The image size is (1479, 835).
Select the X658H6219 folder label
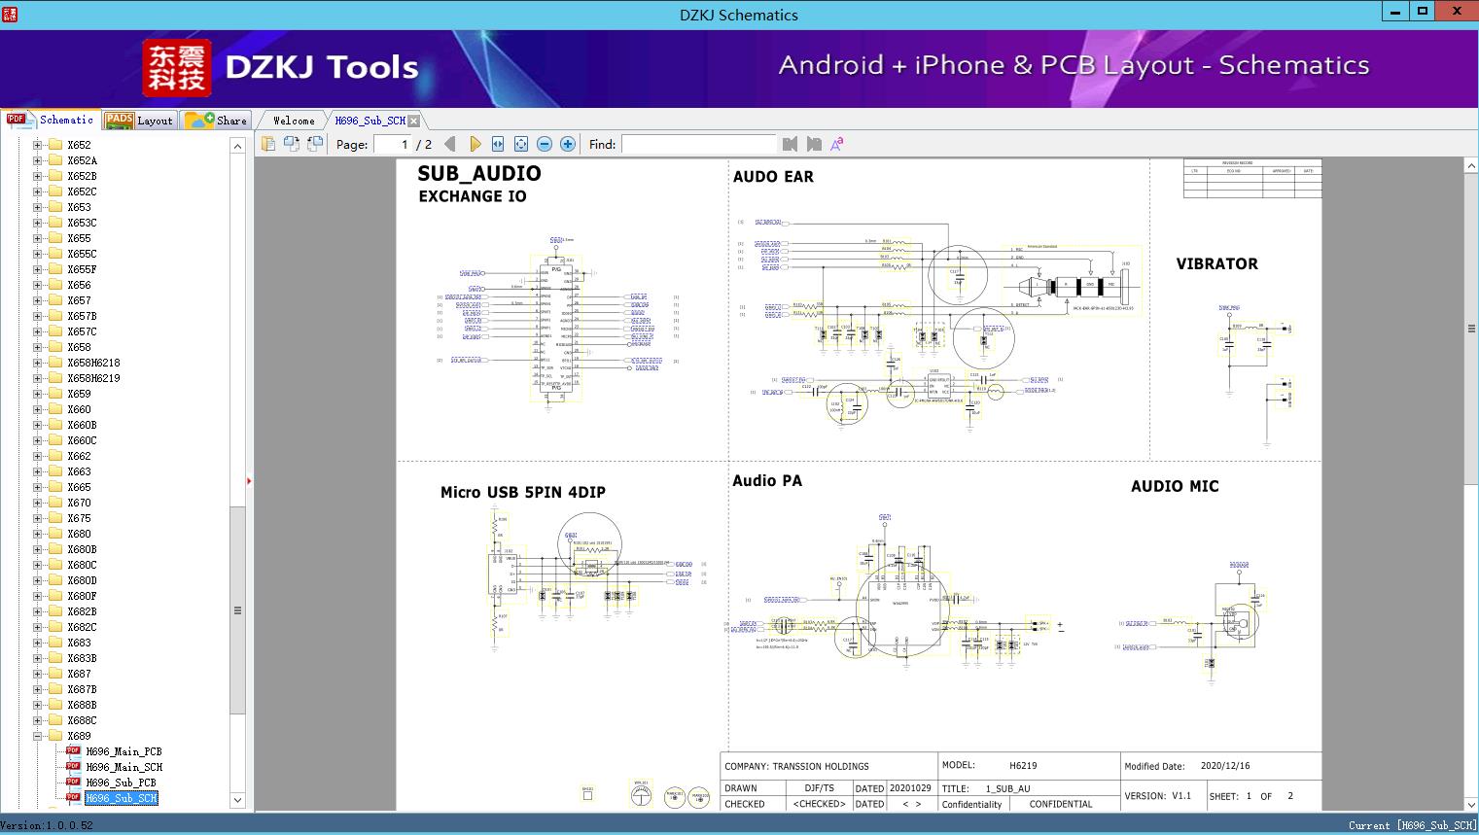(x=93, y=378)
